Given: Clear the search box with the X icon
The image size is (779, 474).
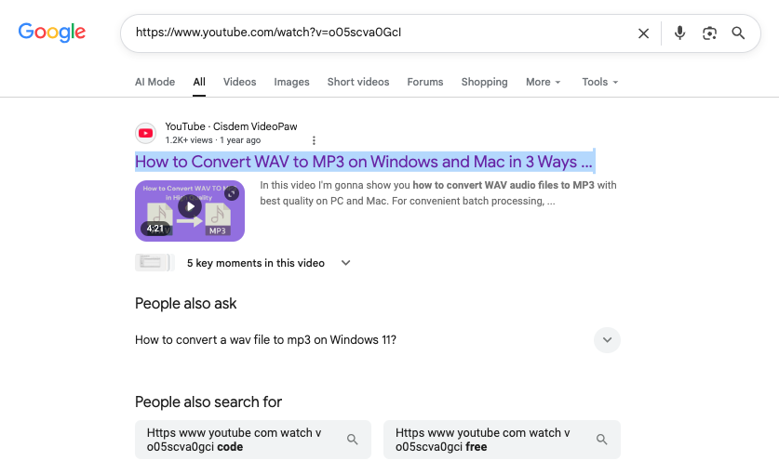Looking at the screenshot, I should point(643,33).
